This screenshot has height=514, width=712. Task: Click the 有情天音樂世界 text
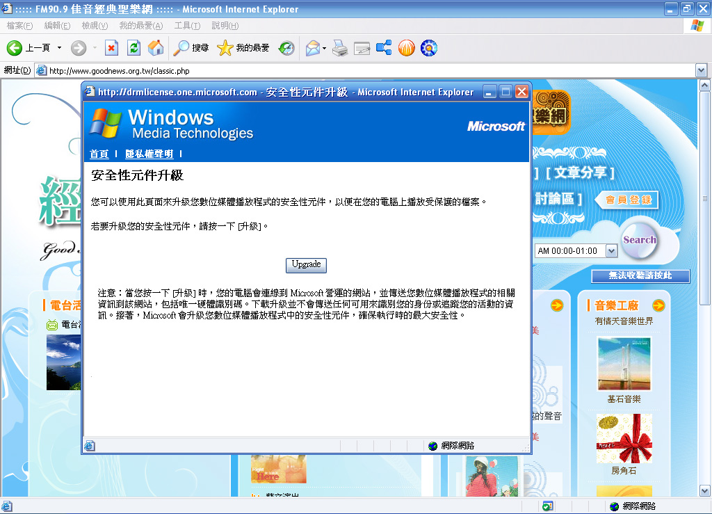coord(624,321)
